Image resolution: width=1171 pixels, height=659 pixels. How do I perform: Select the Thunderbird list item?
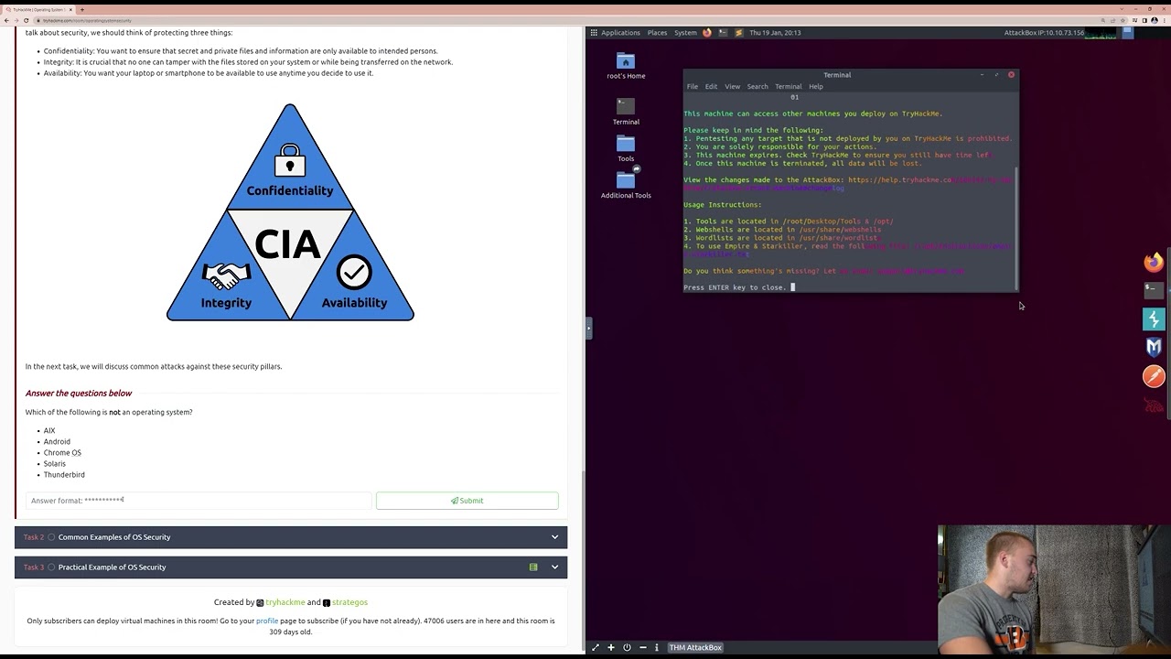64,475
